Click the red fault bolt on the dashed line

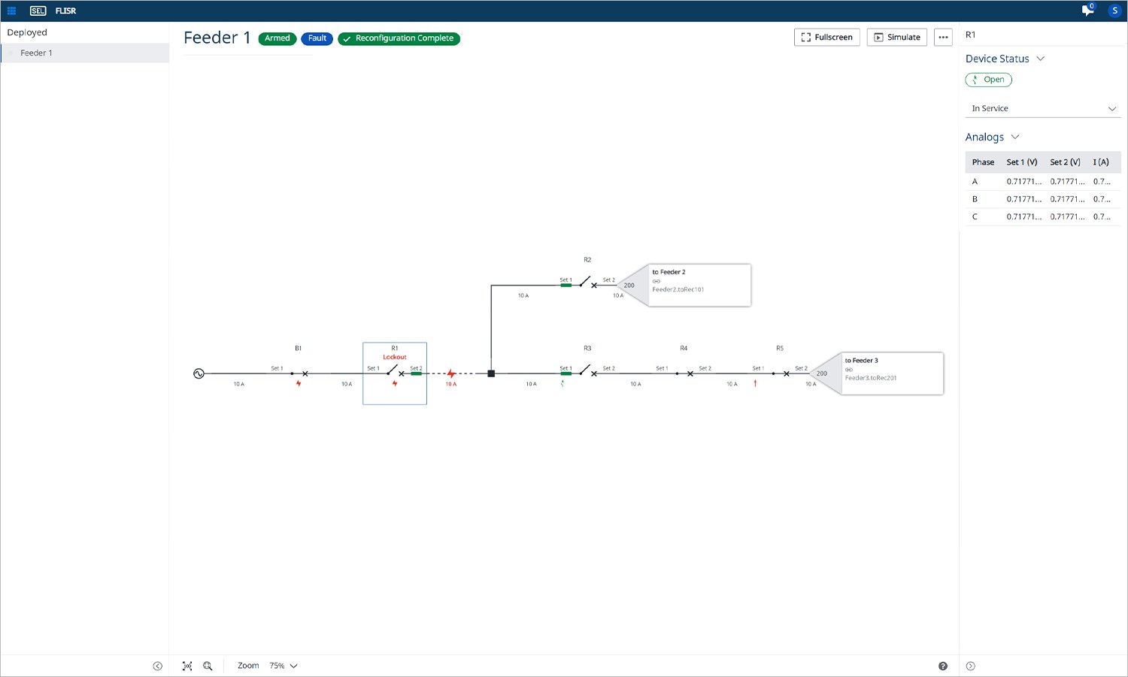point(451,373)
